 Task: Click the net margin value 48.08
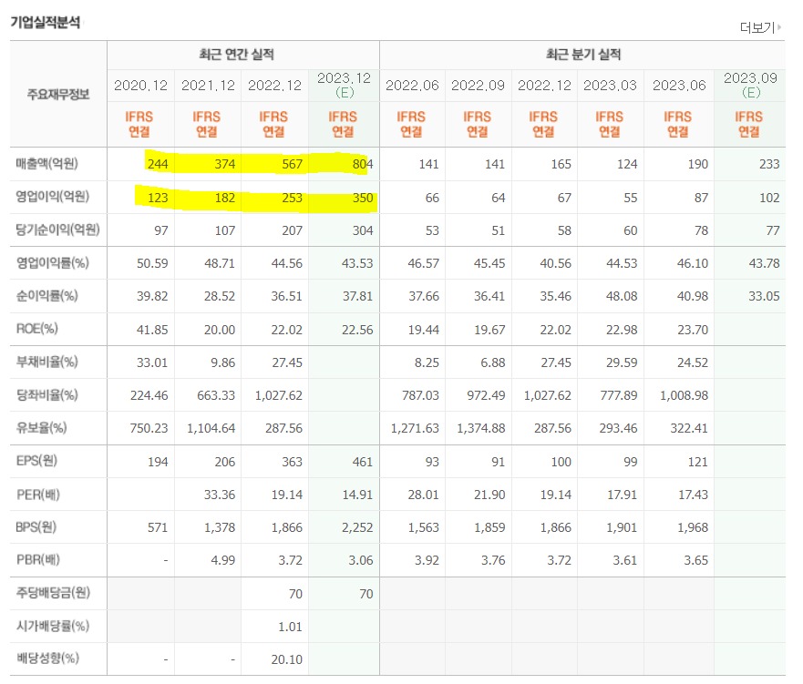click(622, 296)
